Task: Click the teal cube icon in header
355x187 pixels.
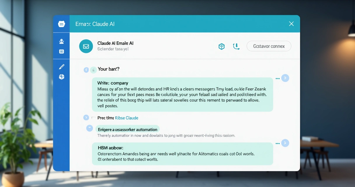Action: pyautogui.click(x=222, y=46)
